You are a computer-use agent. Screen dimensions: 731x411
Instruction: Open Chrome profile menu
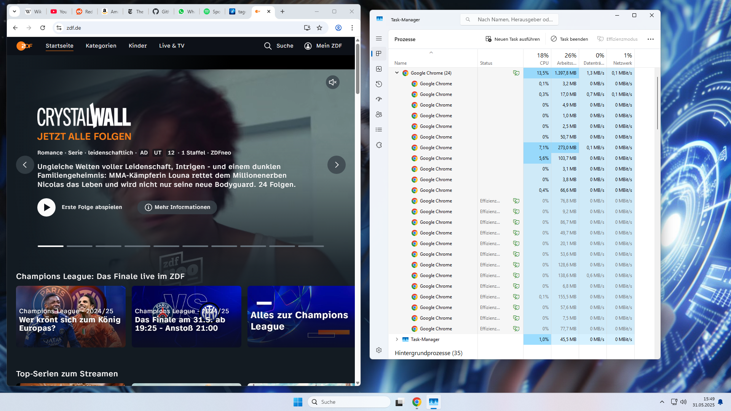click(x=338, y=28)
